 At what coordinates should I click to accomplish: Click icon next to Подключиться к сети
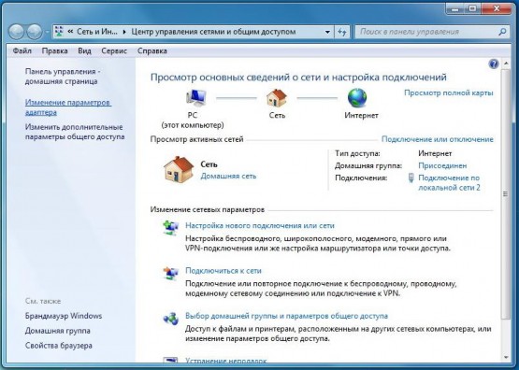point(171,273)
